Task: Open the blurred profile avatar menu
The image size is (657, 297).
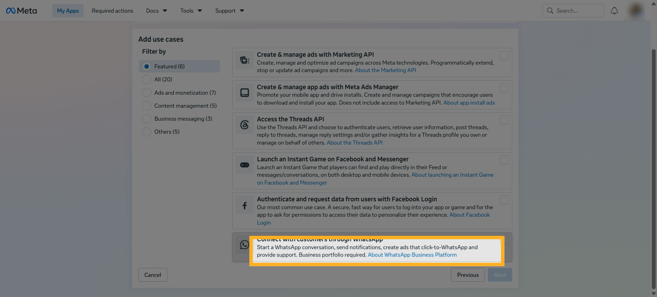Action: pyautogui.click(x=636, y=11)
